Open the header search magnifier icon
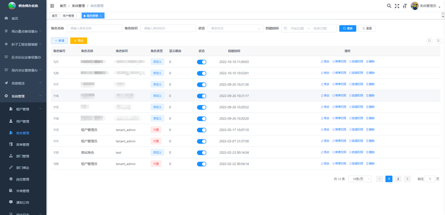The width and height of the screenshot is (445, 215). (x=389, y=6)
